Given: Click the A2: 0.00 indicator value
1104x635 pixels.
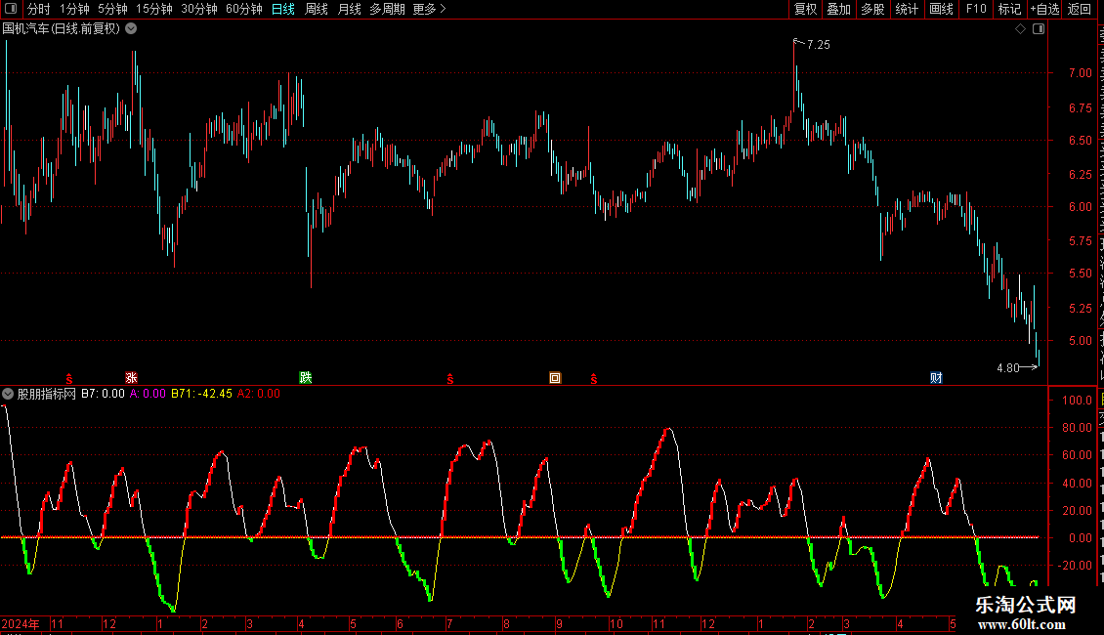Looking at the screenshot, I should click(x=258, y=394).
